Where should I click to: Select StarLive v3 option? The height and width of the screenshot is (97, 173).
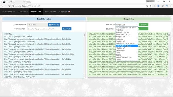point(127,41)
